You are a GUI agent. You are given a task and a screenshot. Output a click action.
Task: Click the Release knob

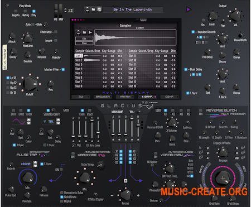click(x=41, y=51)
